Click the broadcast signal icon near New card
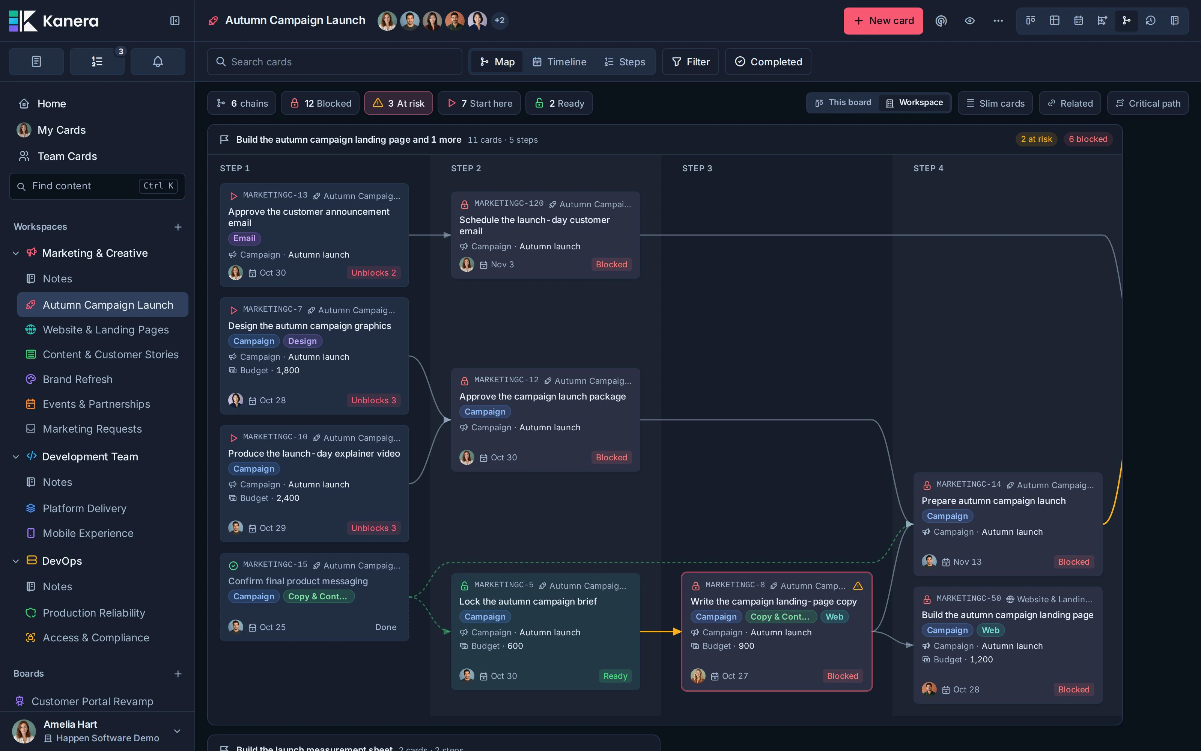The height and width of the screenshot is (751, 1201). [941, 21]
